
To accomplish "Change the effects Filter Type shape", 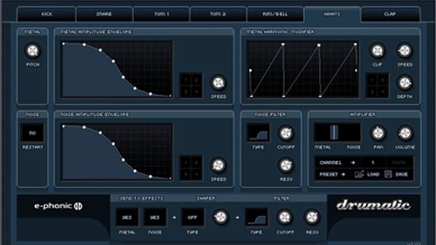I will coord(256,217).
